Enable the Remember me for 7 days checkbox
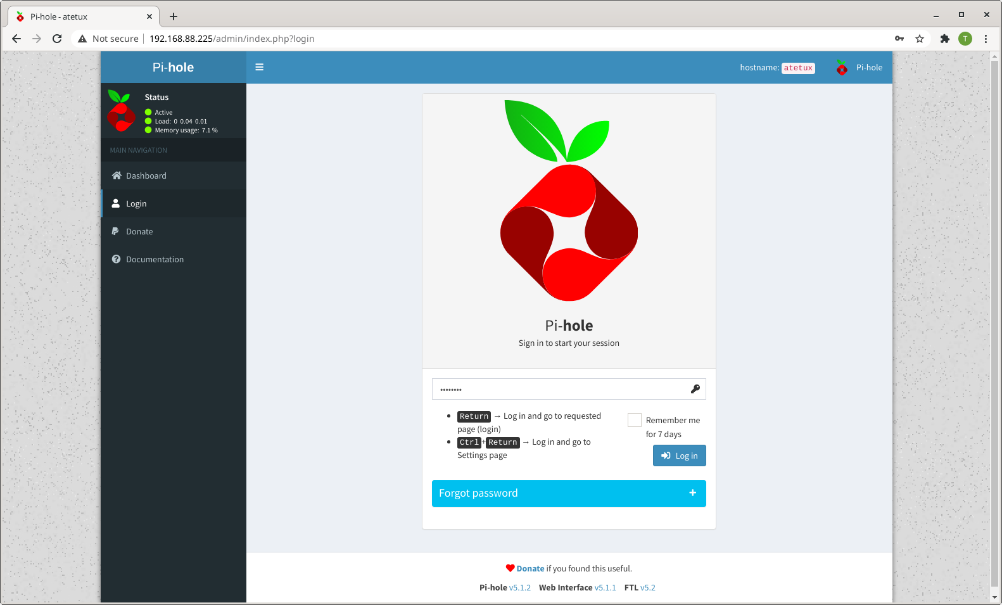 [x=635, y=420]
